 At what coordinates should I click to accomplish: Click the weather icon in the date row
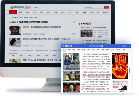click(33, 17)
